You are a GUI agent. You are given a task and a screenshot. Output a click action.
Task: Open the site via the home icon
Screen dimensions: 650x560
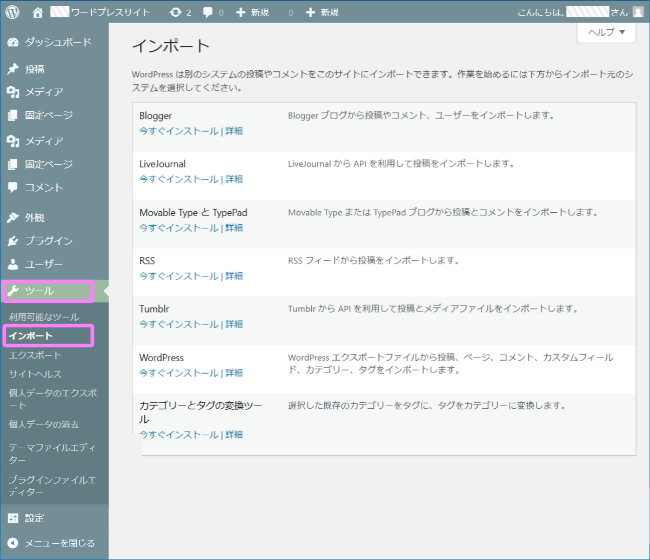(x=37, y=11)
